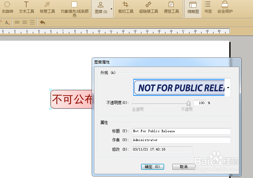Click the NOT FOR PUBLIC RELEASE stamp preview
The width and height of the screenshot is (253, 178).
pos(179,88)
